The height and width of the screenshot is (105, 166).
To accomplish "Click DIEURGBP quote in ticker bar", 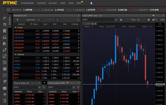I will pos(121,10).
